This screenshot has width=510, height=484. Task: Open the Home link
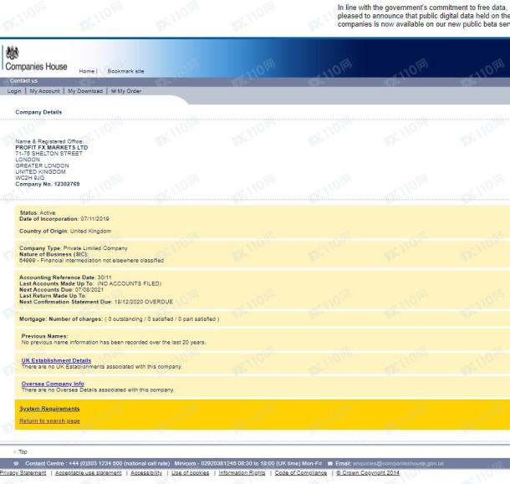pos(87,71)
